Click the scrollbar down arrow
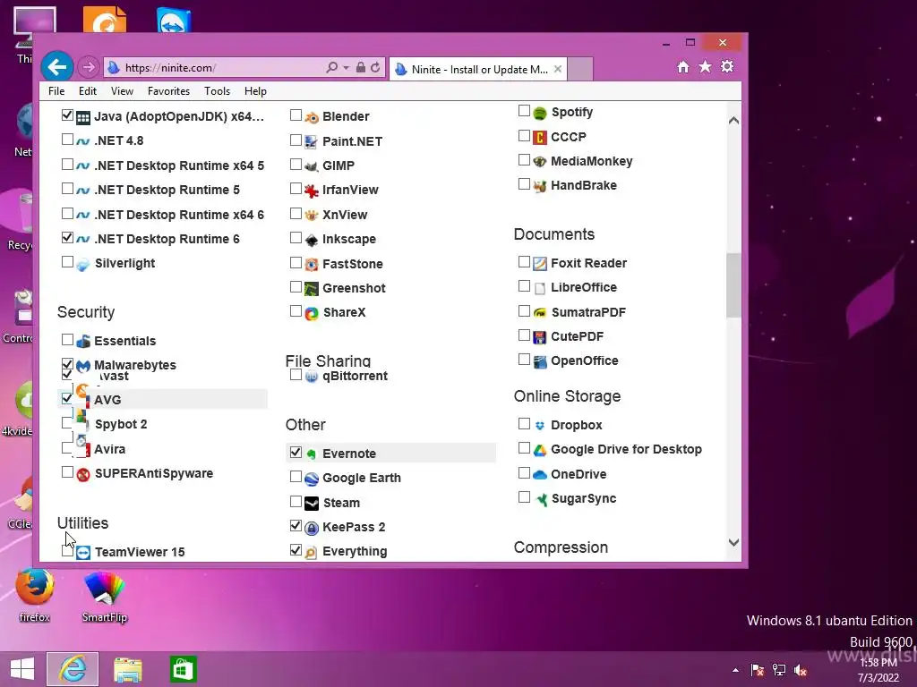The width and height of the screenshot is (917, 687). click(x=734, y=542)
